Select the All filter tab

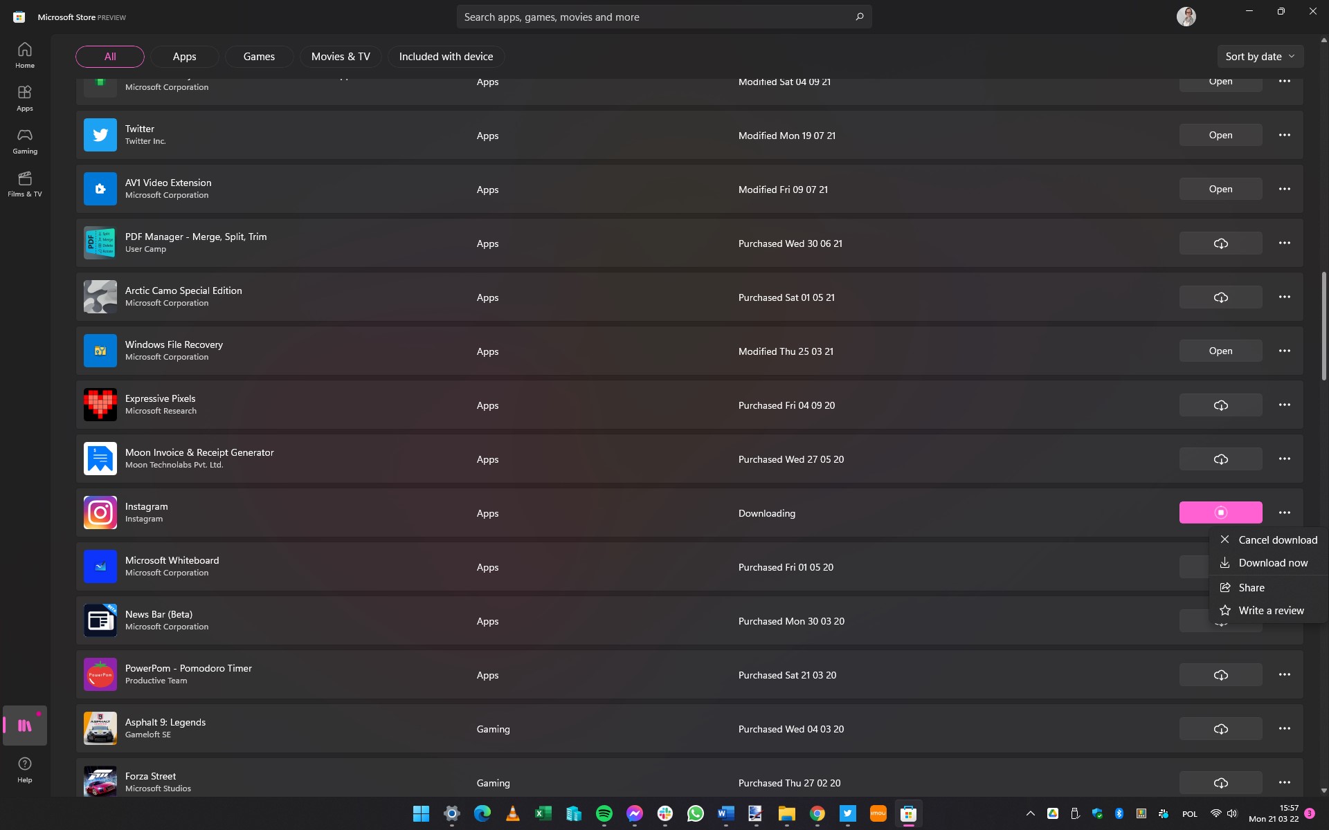click(x=110, y=57)
